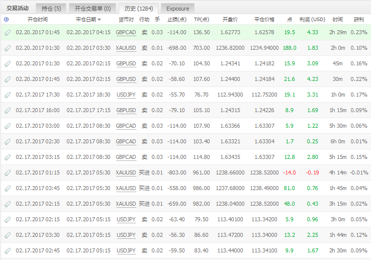Open GBPCAD link in the 1.63366 row
This screenshot has height=260, width=371.
(x=126, y=126)
